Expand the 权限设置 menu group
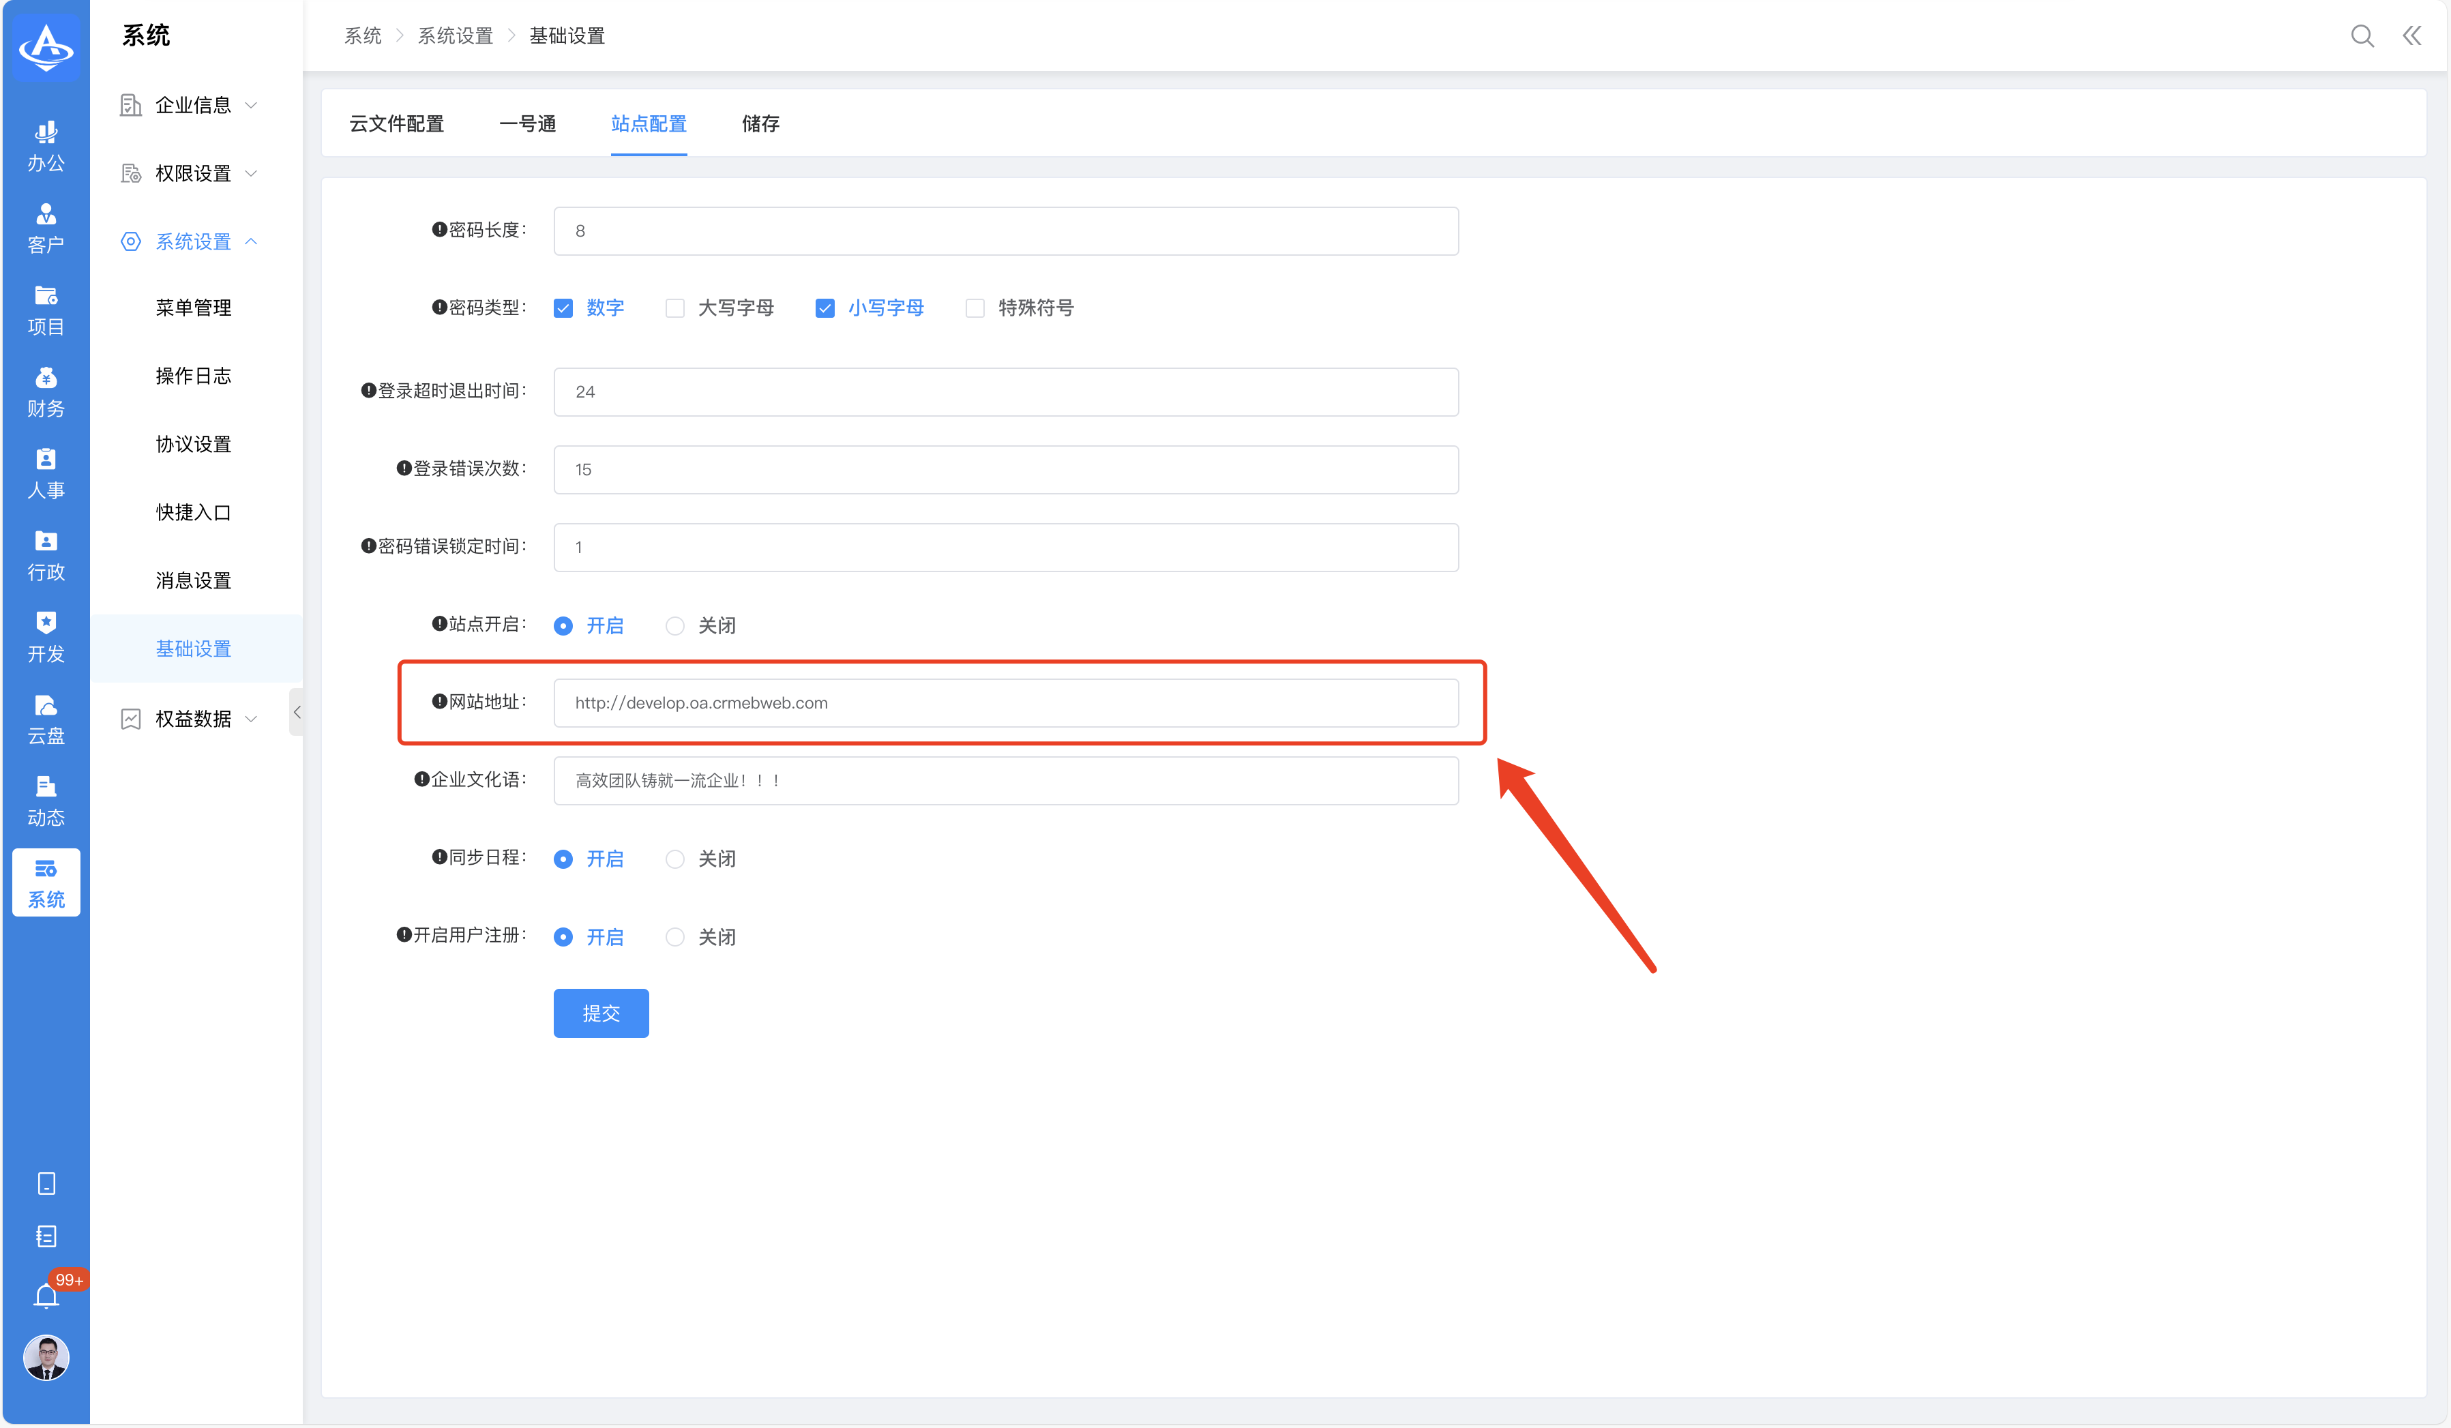The width and height of the screenshot is (2451, 1428). [x=192, y=173]
